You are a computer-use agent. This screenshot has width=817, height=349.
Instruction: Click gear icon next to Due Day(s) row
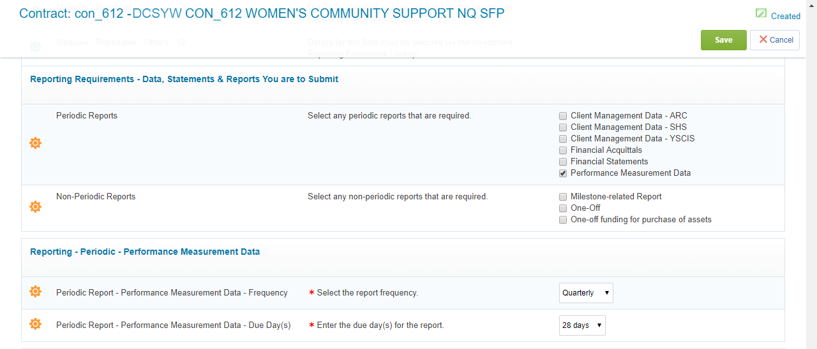click(36, 324)
